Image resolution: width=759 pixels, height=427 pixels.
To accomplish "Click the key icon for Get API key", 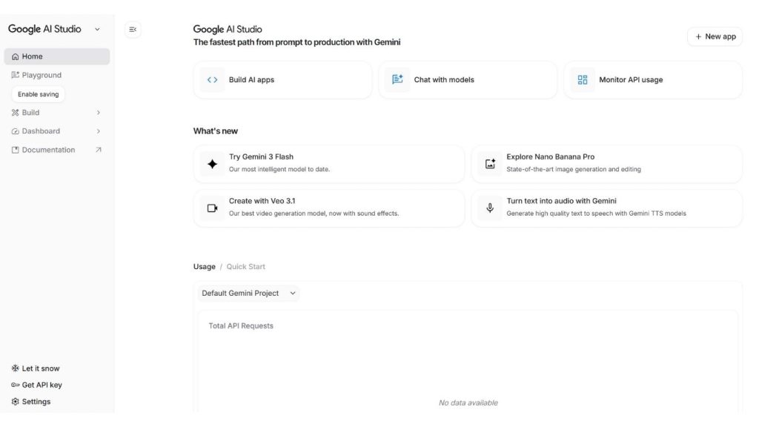I will pos(14,384).
